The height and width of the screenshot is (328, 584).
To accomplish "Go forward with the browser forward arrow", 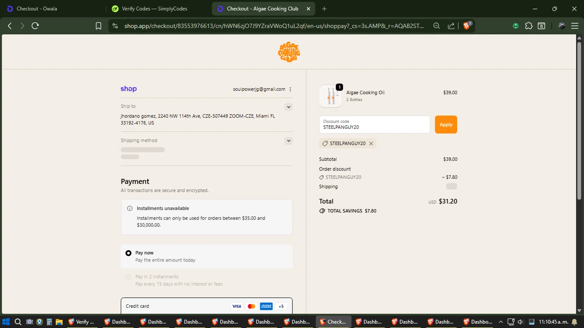I will tap(22, 26).
